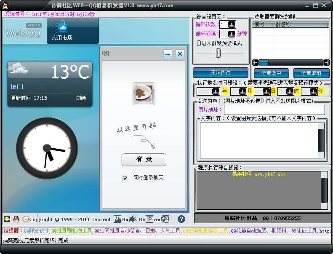This screenshot has height=254, width=333.
Task: Click right arrow of group list scrollbar
Action: (326, 62)
